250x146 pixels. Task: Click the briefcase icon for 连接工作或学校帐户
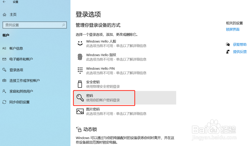pyautogui.click(x=4, y=80)
